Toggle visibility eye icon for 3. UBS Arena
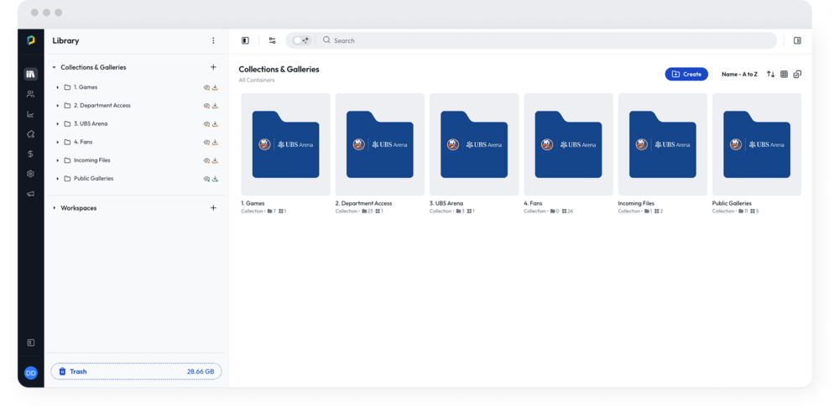The image size is (839, 414). tap(206, 124)
